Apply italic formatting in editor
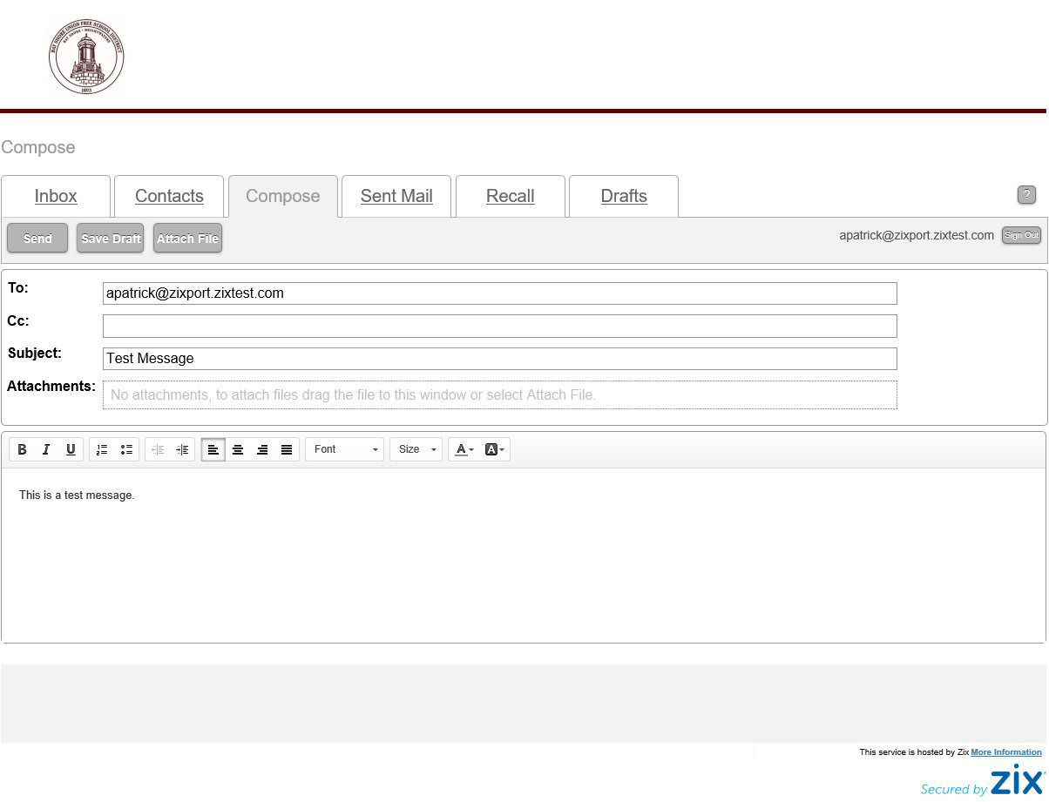Viewport: 1049px width, 802px height. coord(47,449)
